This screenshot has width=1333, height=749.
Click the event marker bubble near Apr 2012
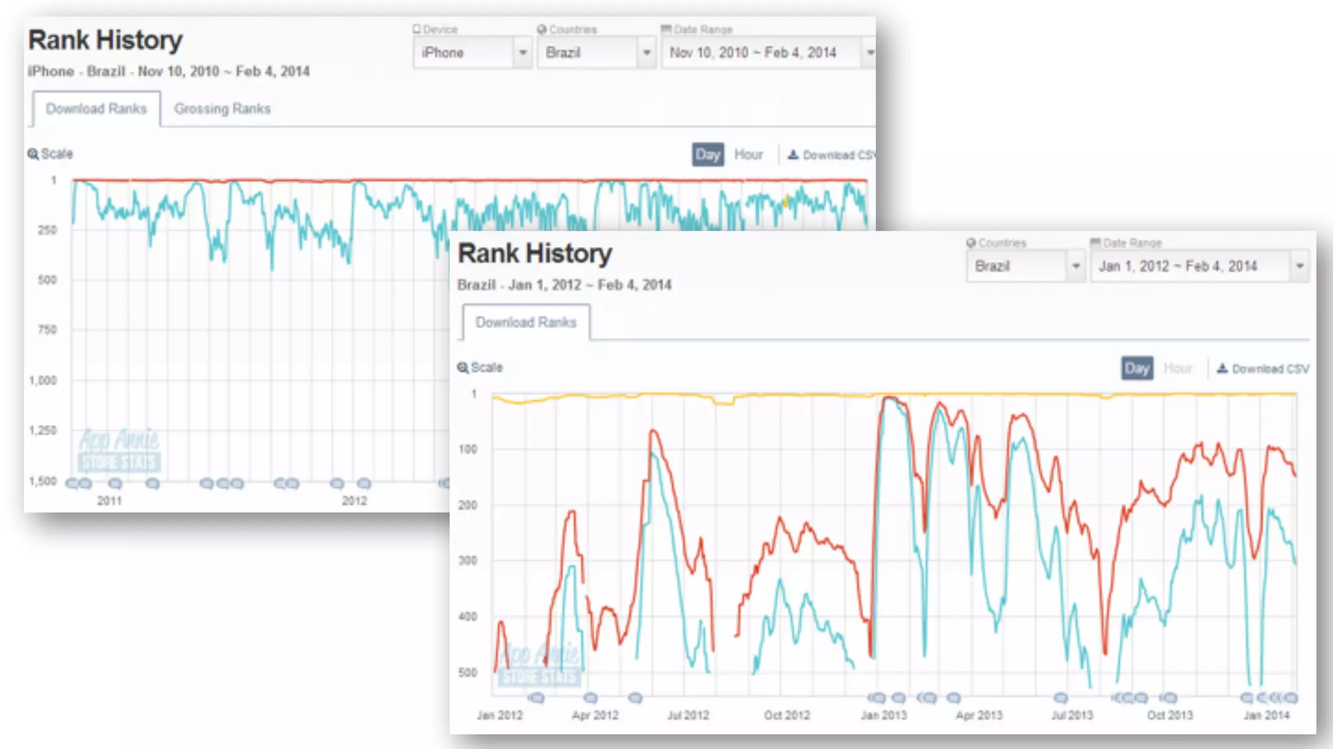pos(590,698)
